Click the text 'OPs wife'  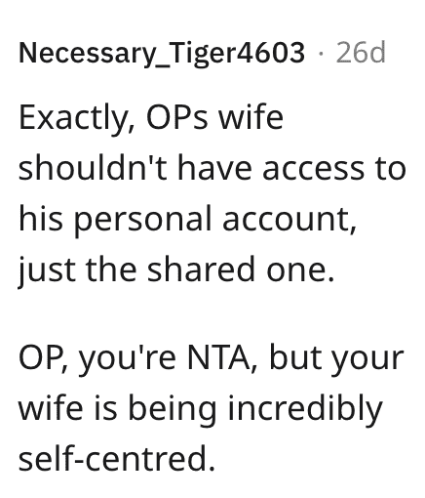click(x=214, y=117)
